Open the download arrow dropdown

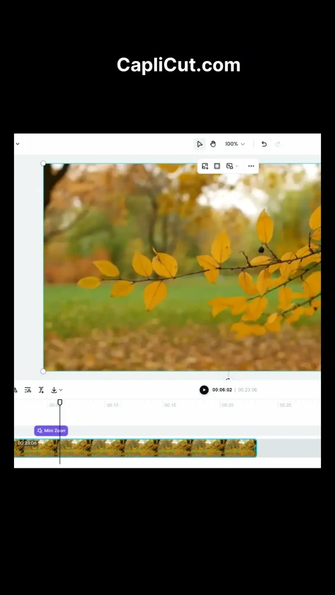click(56, 390)
